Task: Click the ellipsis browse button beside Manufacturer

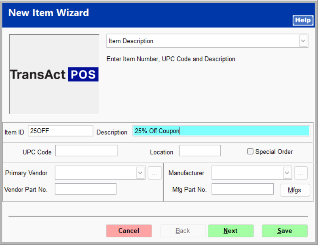Action: (x=301, y=173)
